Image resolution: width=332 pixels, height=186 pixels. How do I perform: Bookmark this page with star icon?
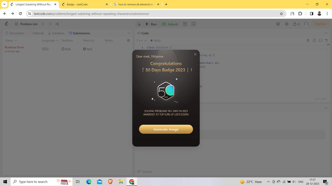coord(281,14)
